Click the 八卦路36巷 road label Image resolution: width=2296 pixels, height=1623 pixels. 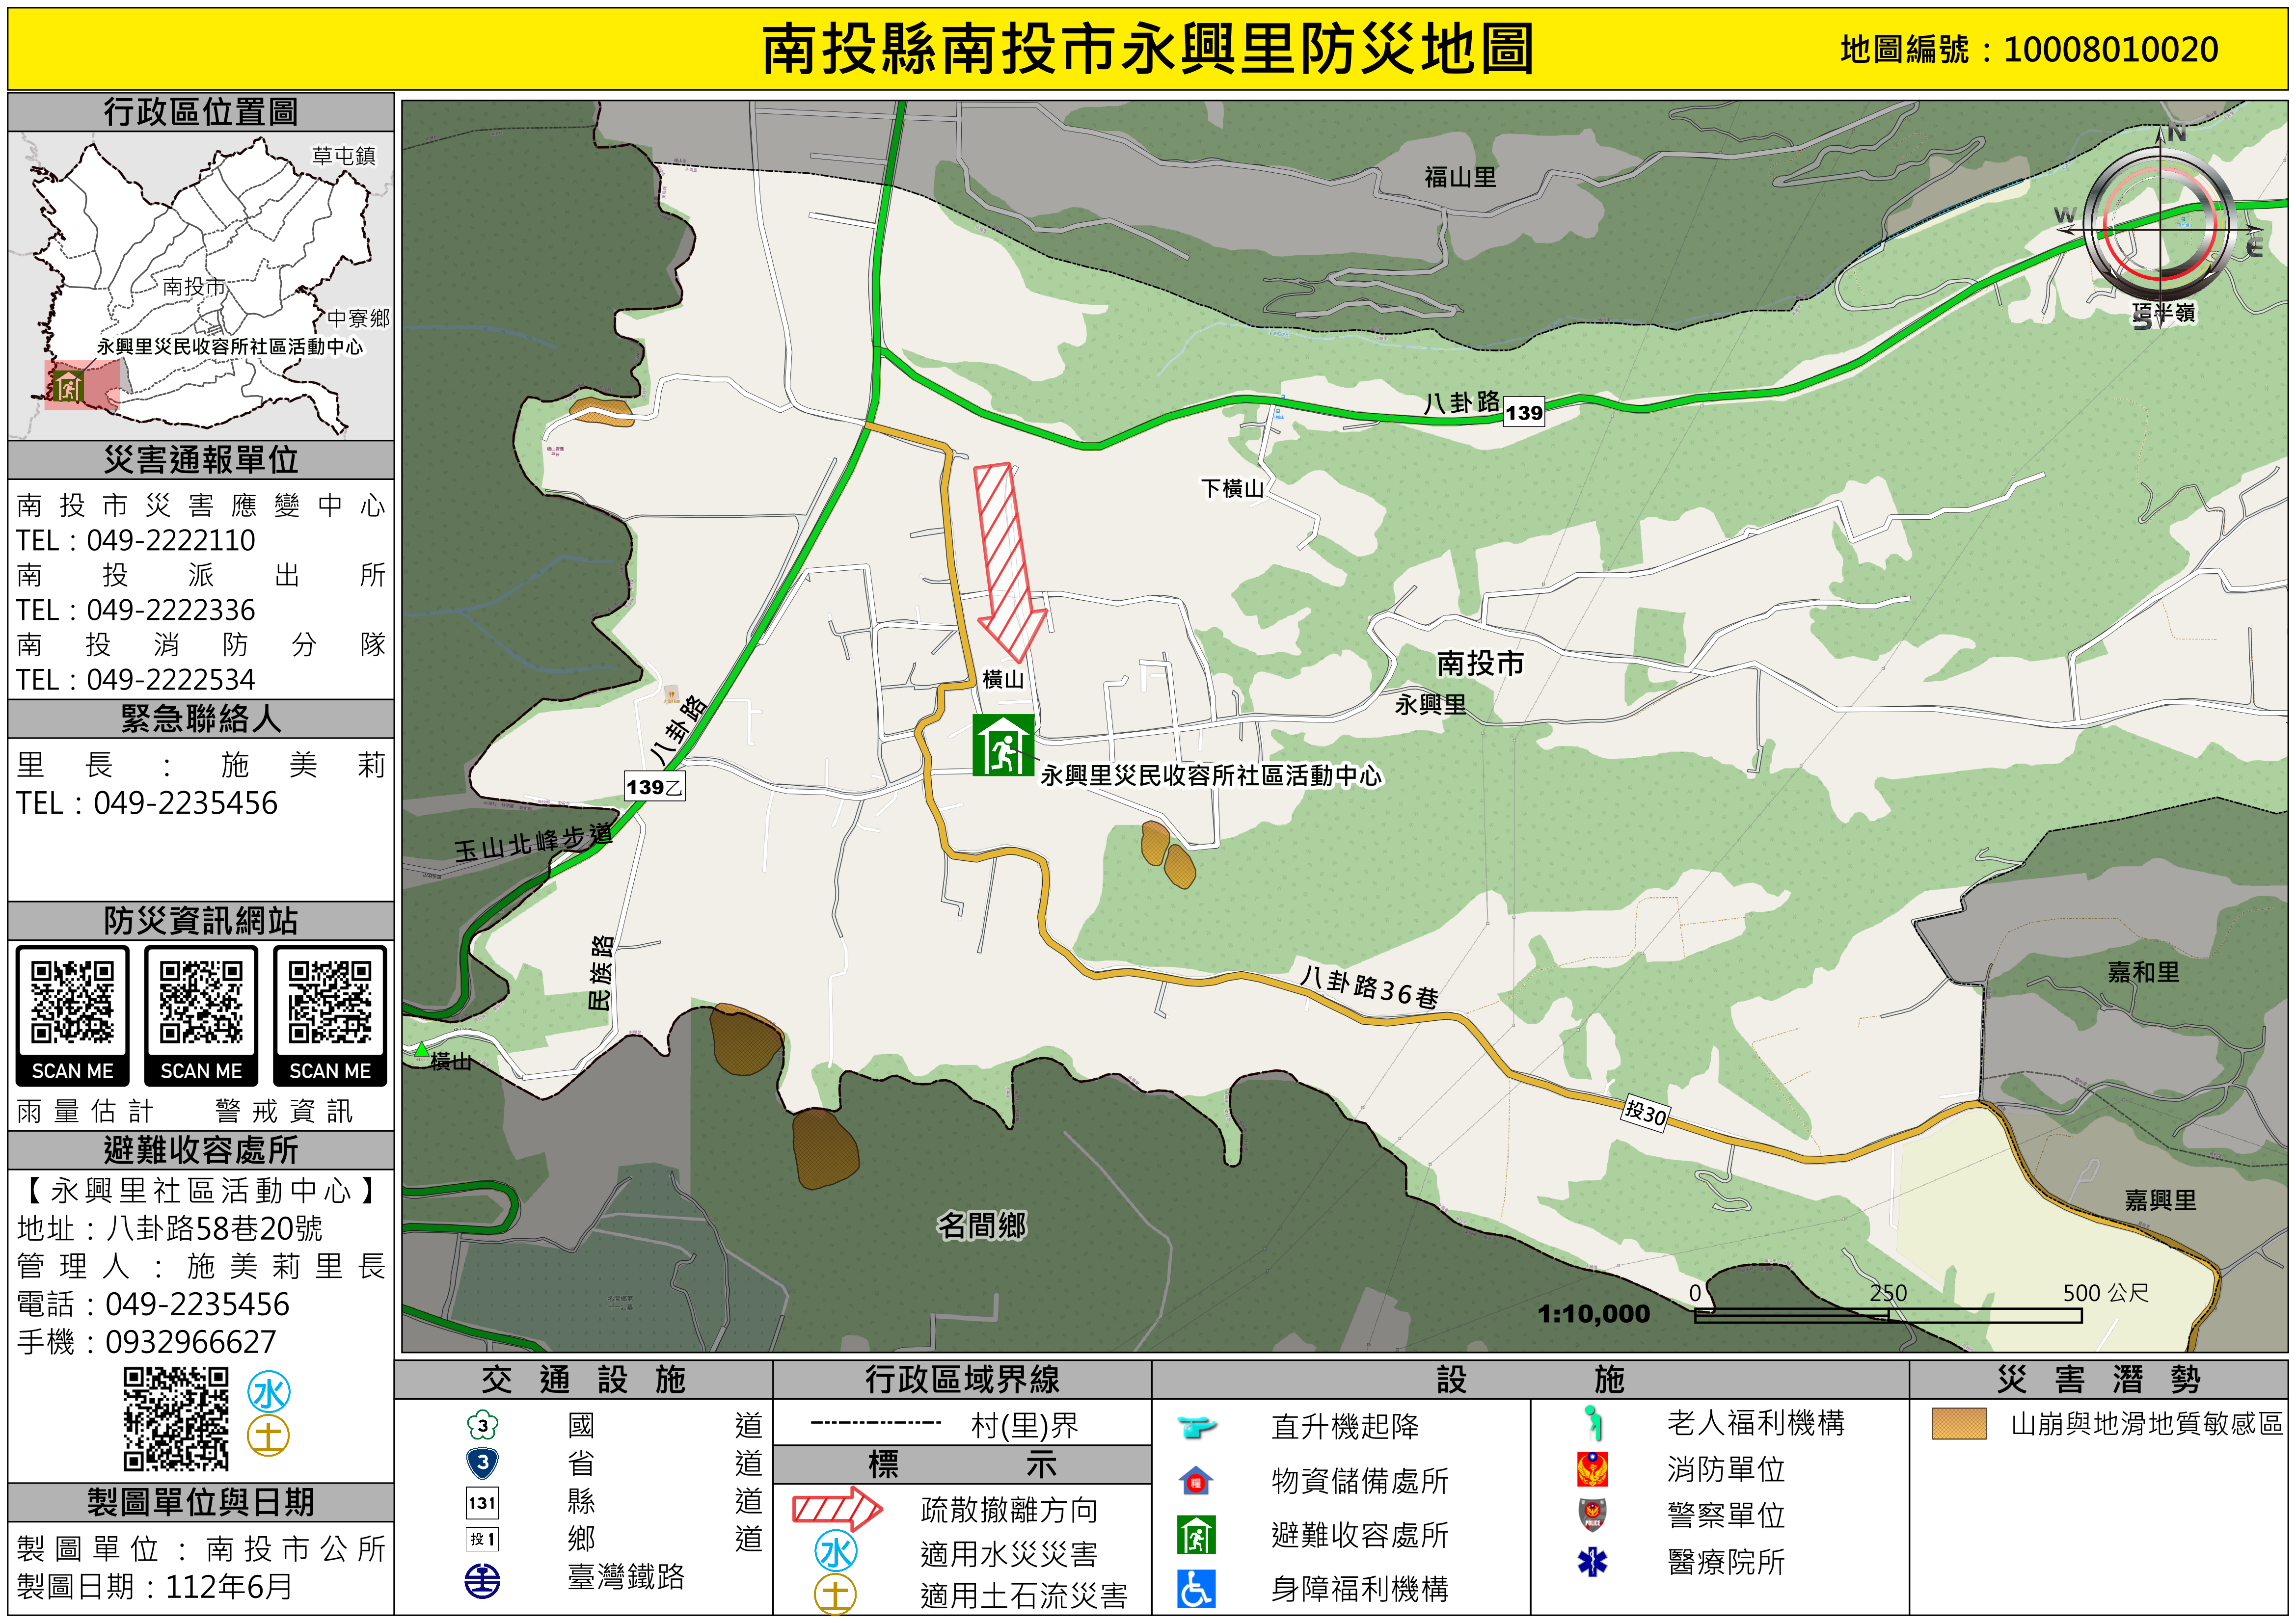tap(1370, 986)
